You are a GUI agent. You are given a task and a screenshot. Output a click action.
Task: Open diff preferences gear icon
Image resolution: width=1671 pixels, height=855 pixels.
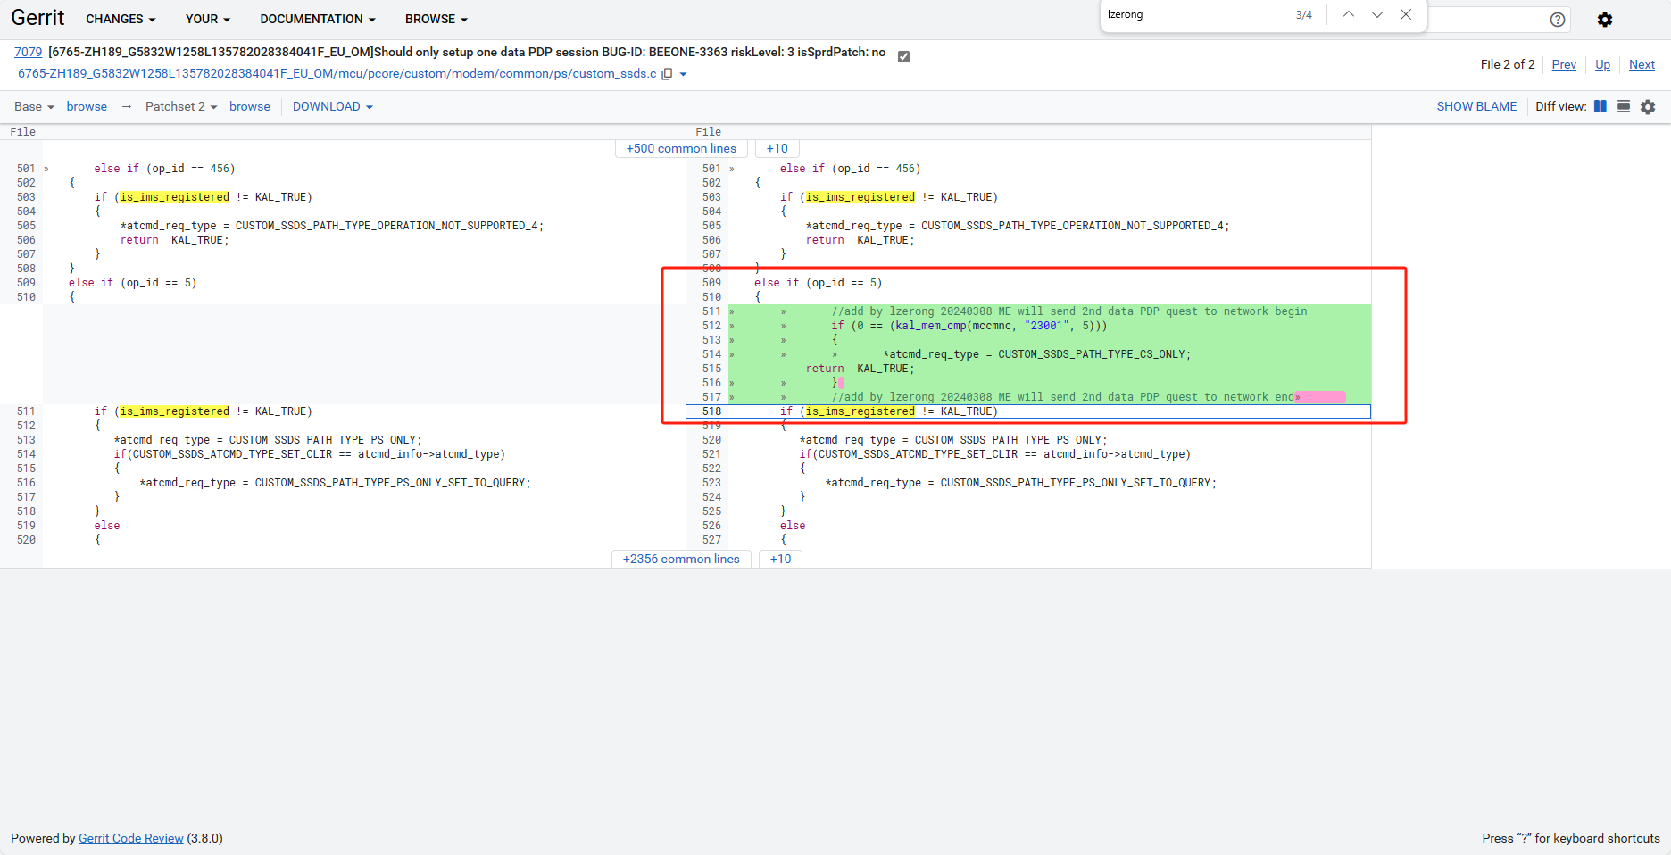[1648, 107]
